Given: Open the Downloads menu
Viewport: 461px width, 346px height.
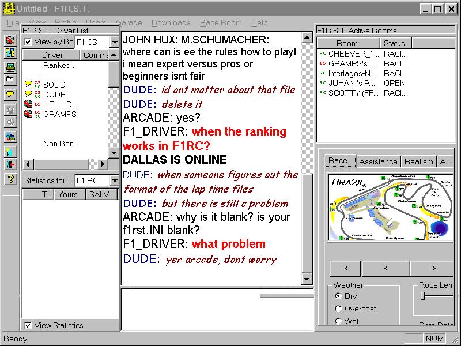Looking at the screenshot, I should pyautogui.click(x=171, y=22).
